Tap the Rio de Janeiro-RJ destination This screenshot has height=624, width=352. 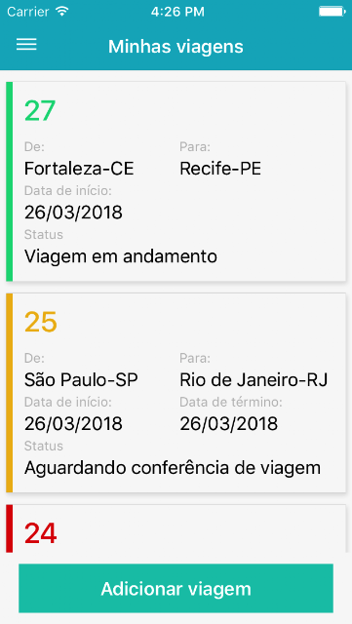pos(254,380)
